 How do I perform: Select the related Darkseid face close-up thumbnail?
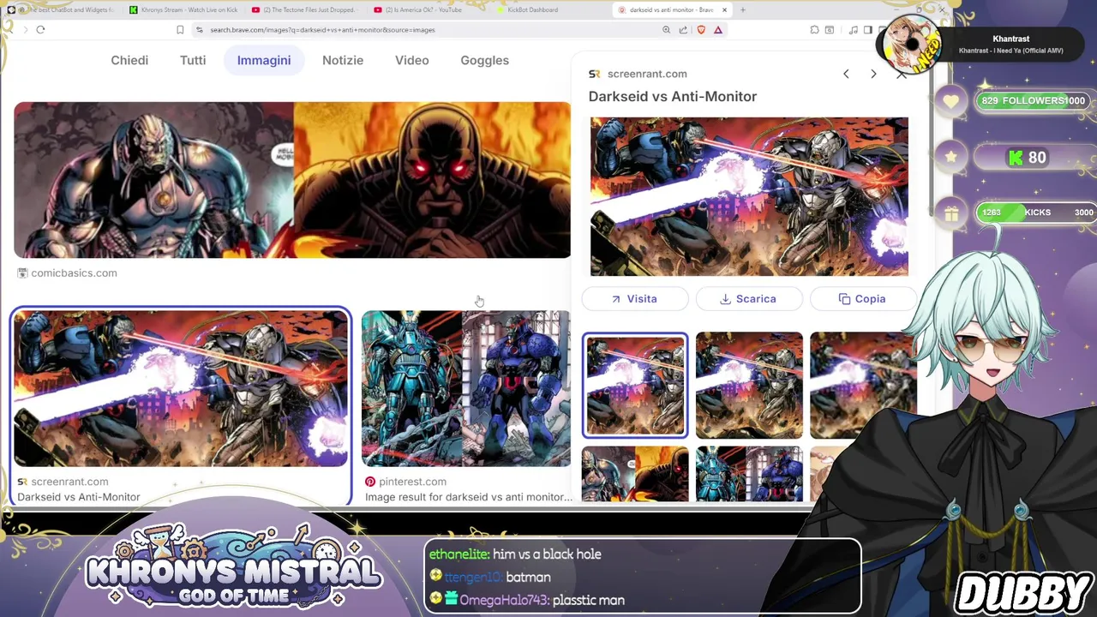pos(635,474)
